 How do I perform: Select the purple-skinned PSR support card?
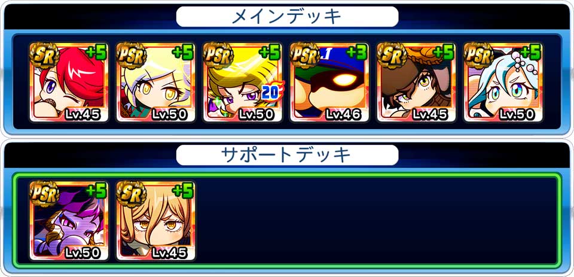point(69,221)
